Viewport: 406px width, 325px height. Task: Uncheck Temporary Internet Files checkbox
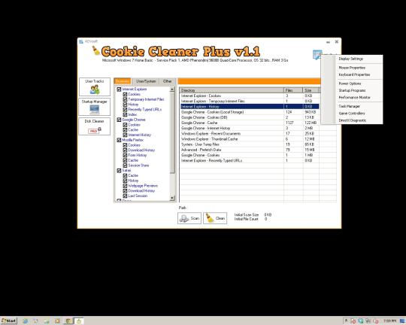click(x=125, y=99)
